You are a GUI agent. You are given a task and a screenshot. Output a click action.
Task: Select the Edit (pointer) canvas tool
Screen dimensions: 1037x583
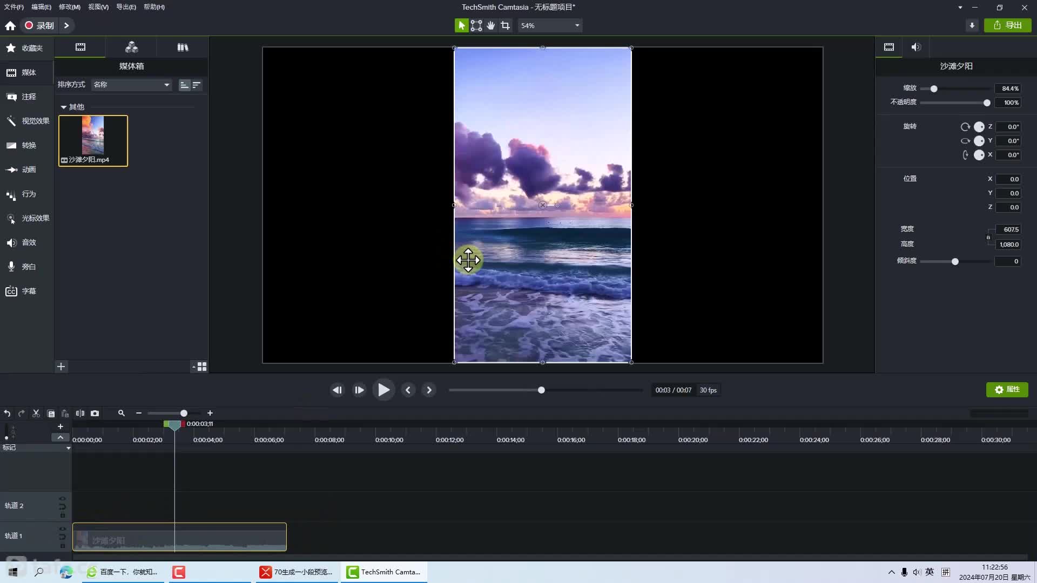pos(461,25)
